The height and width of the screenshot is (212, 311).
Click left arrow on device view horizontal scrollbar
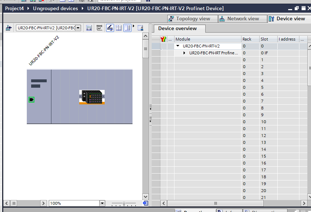(7, 203)
